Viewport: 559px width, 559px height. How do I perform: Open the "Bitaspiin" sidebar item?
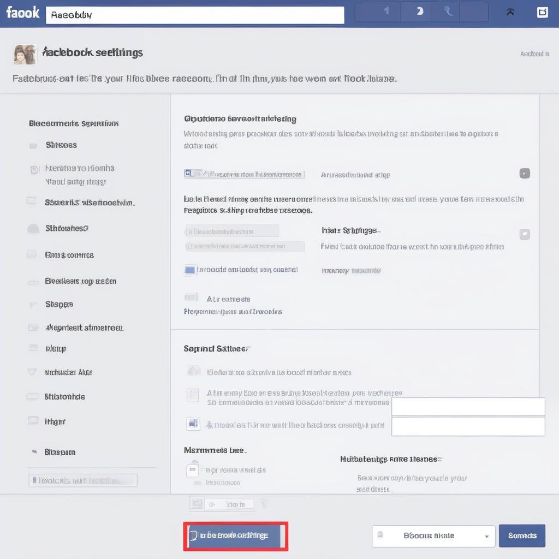pyautogui.click(x=60, y=452)
